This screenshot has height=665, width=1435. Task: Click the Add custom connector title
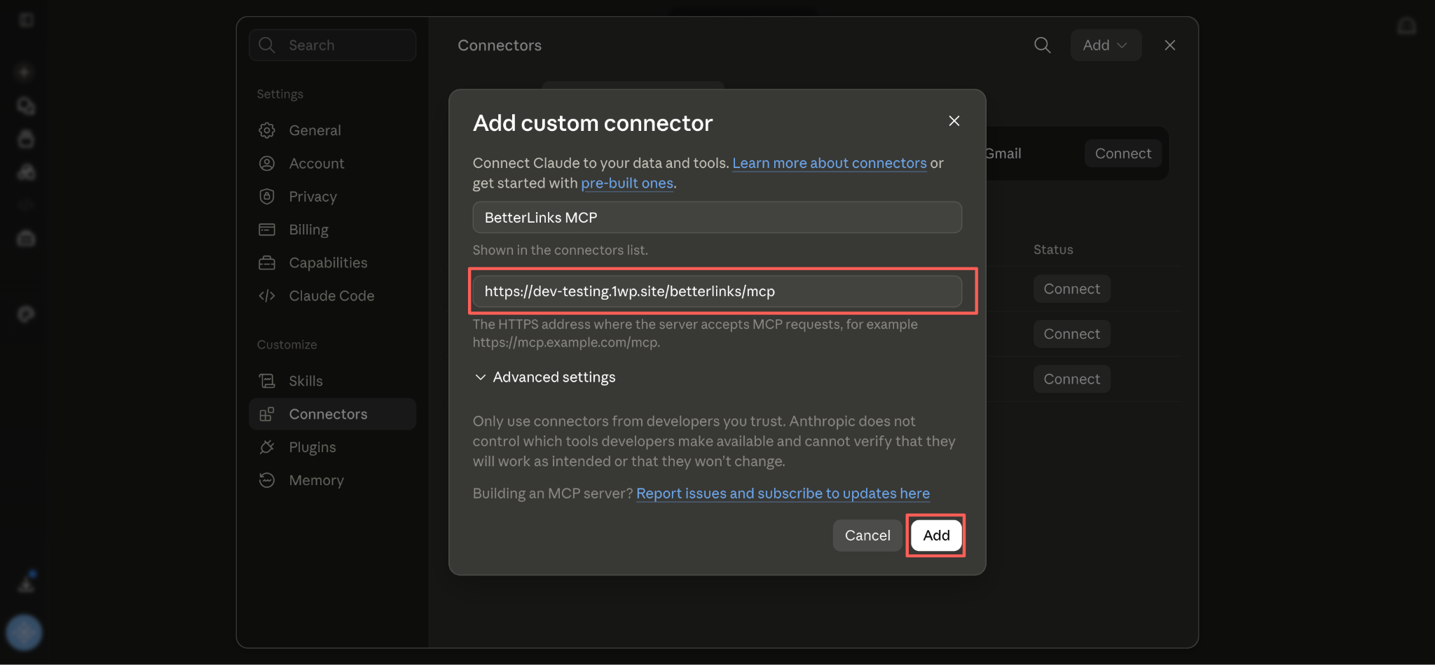pos(593,123)
